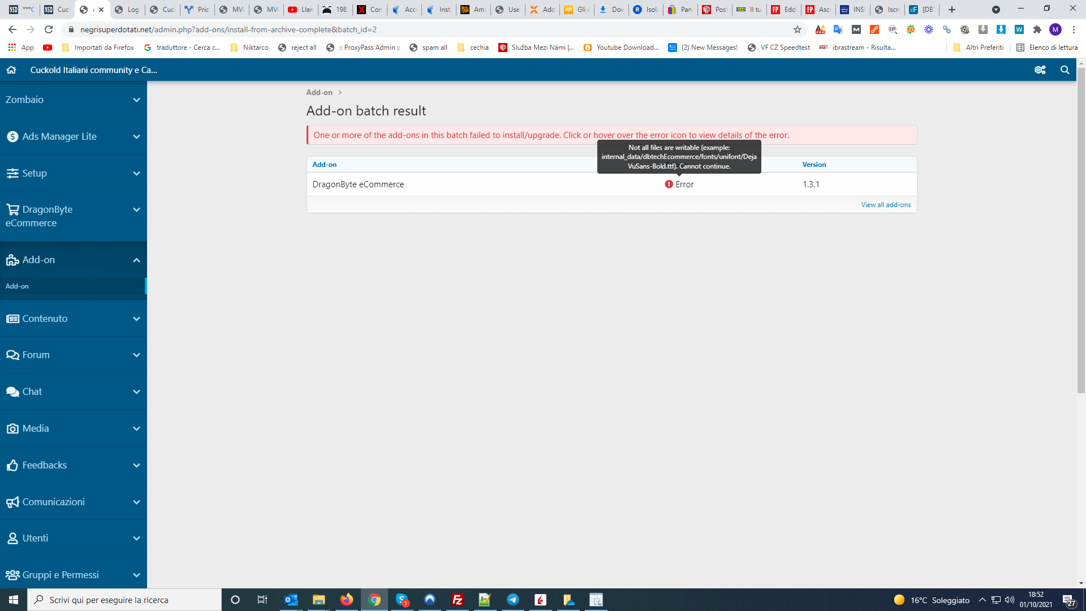
Task: Click the Comunicazioni megaphone icon
Action: pos(12,502)
